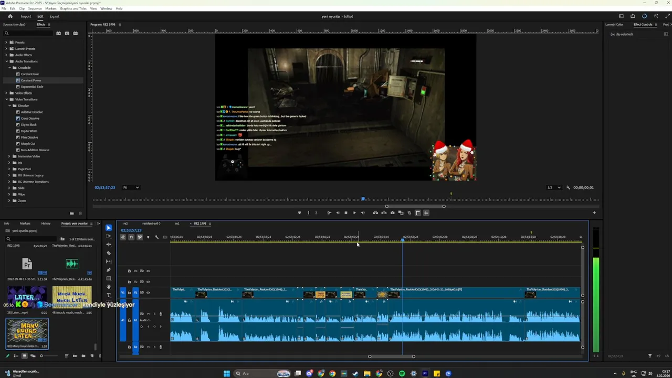
Task: Switch to Export workspace tab
Action: tap(55, 16)
